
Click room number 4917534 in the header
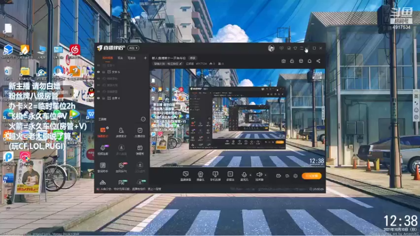[201, 63]
